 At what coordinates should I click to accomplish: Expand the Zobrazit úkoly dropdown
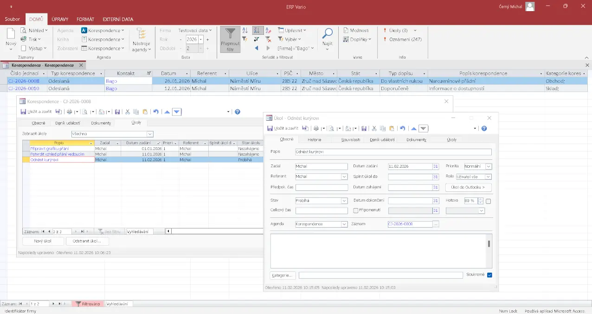(149, 134)
